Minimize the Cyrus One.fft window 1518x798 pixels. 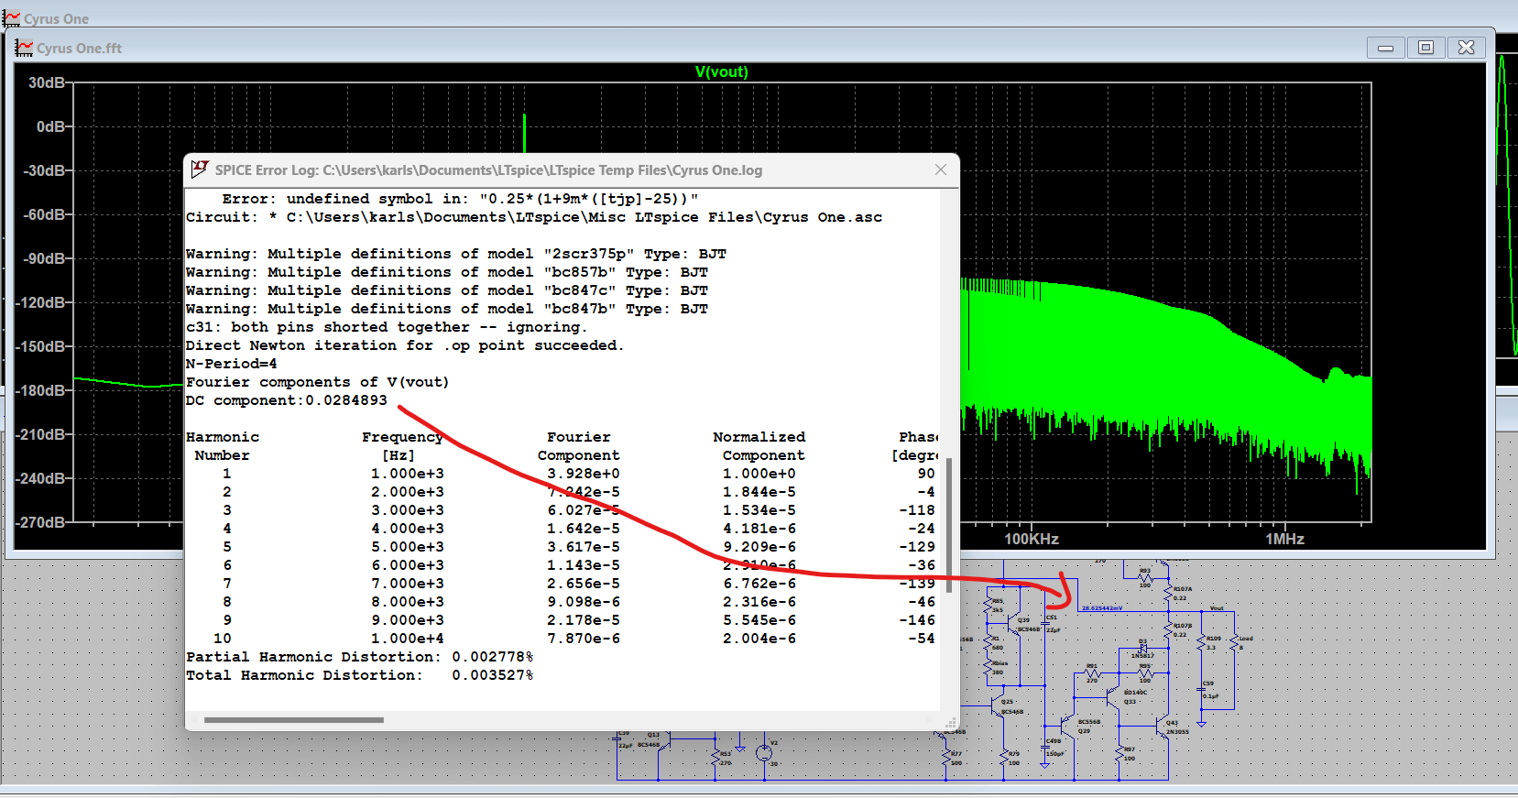[x=1386, y=48]
